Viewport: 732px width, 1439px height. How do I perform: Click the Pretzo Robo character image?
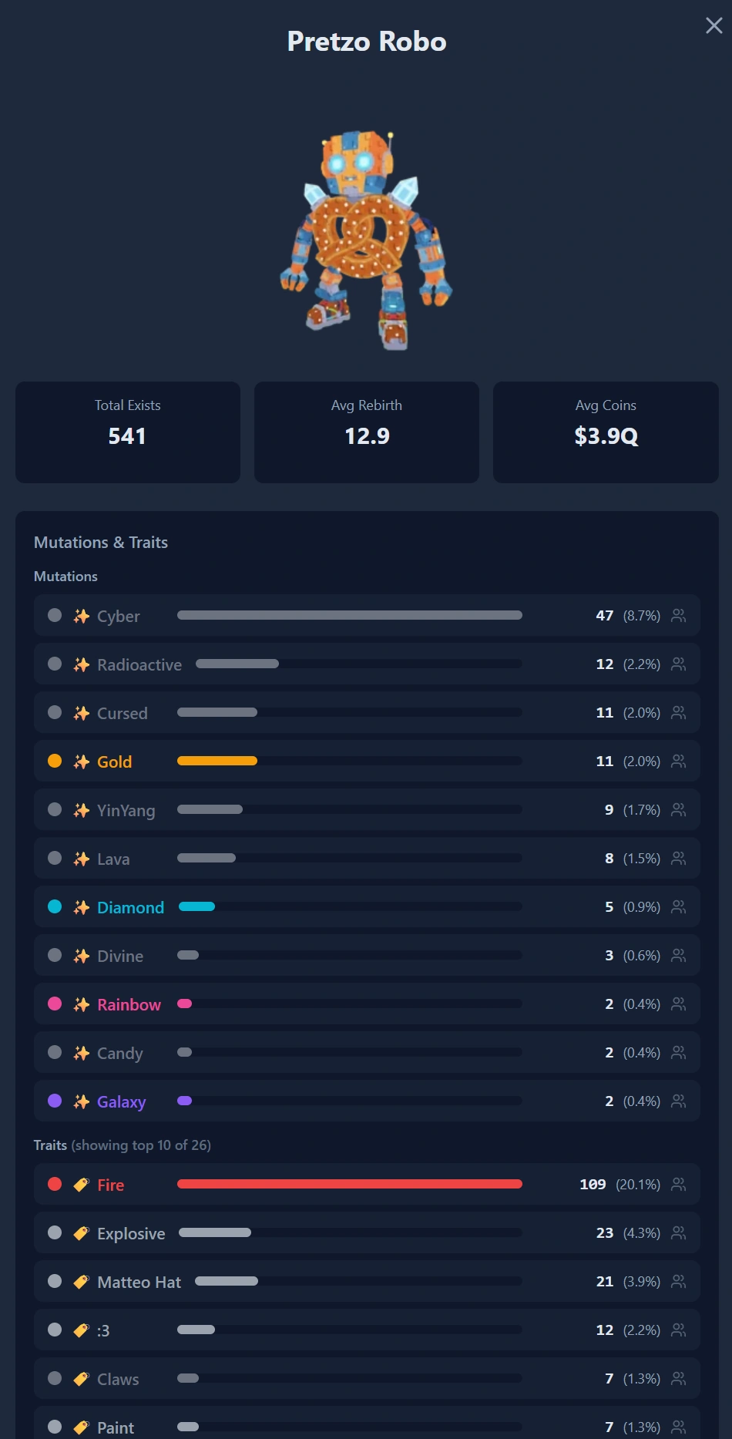click(366, 240)
